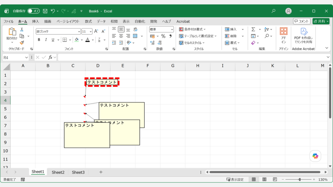Create PDF and share link with Acrobat
Viewport: 333px width, 187px height.
pos(303,35)
